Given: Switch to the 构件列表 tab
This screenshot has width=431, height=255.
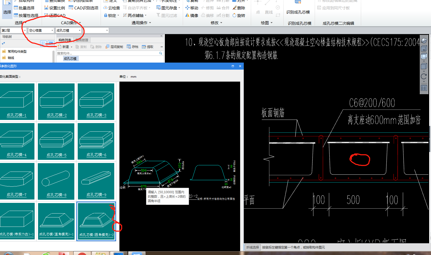Looking at the screenshot, I should click(x=65, y=40).
